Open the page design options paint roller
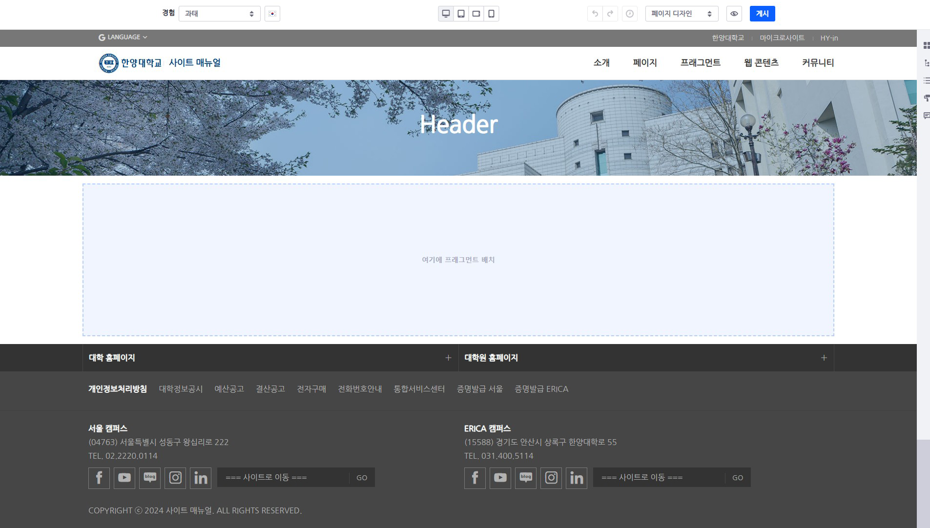This screenshot has height=528, width=930. coord(926,98)
